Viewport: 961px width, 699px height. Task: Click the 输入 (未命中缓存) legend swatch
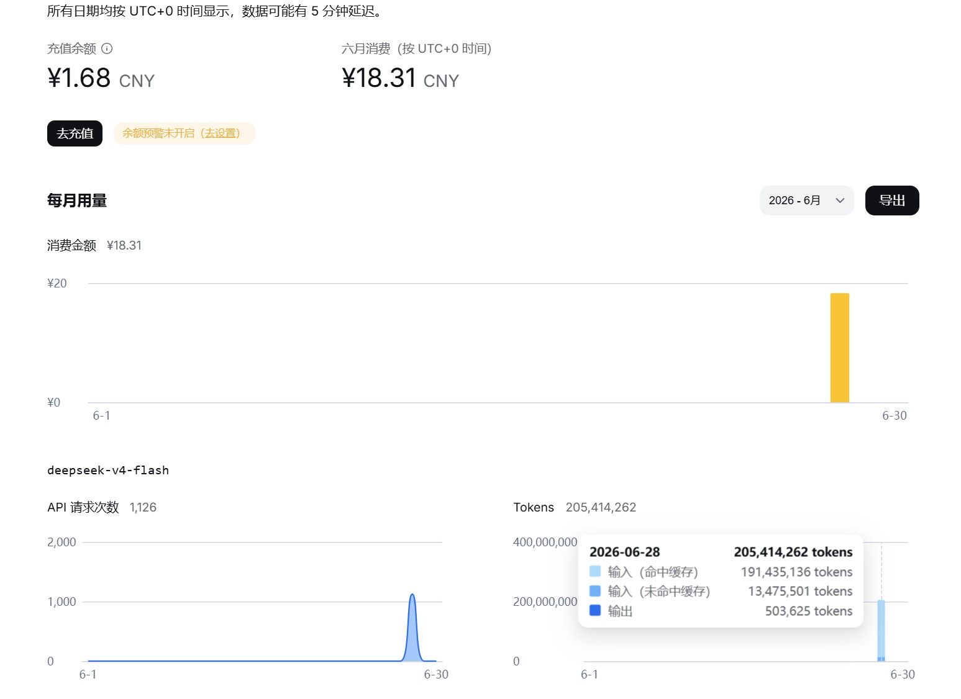coord(595,591)
